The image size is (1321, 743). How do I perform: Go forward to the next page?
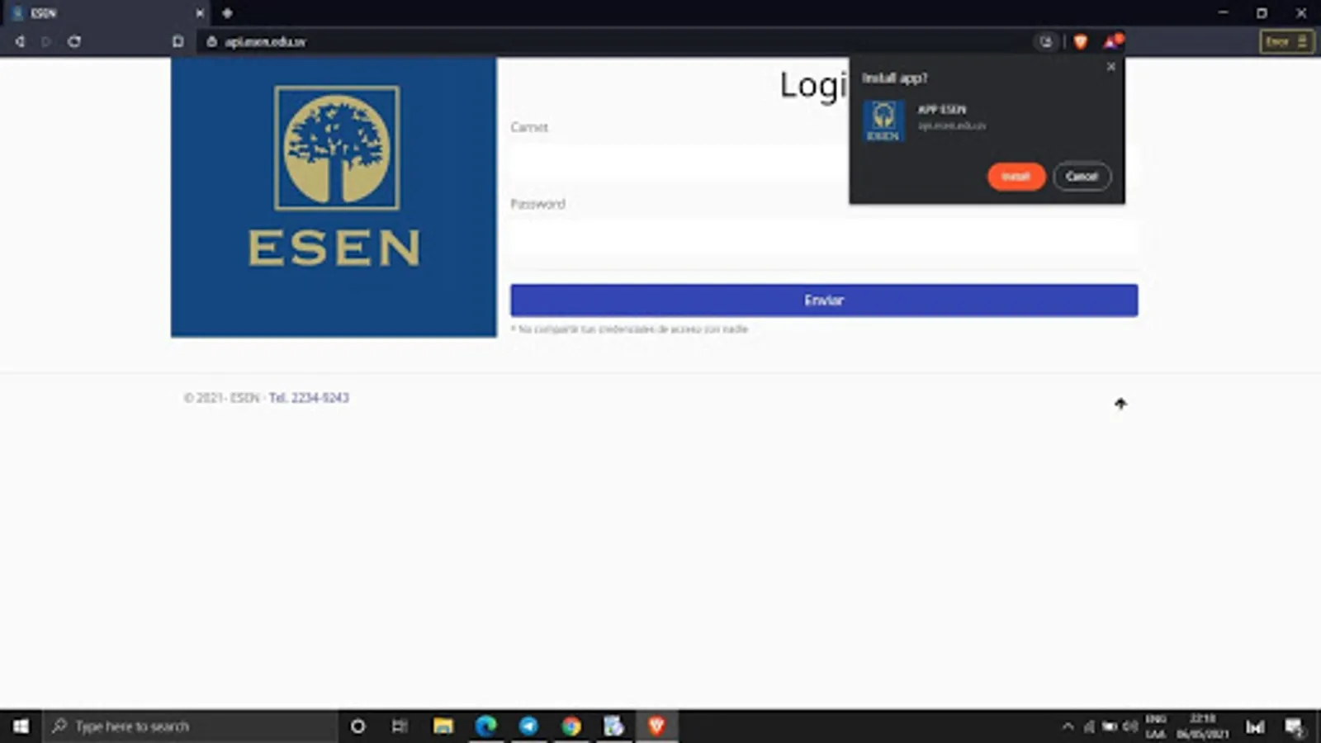coord(46,42)
